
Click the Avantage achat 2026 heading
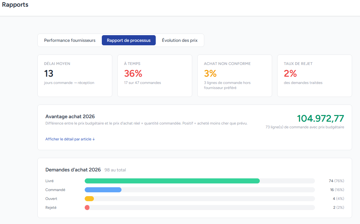70,117
